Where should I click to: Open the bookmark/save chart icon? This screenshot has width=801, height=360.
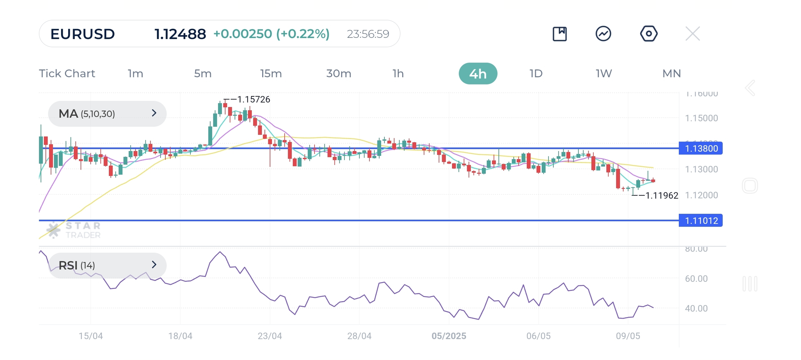click(x=559, y=34)
